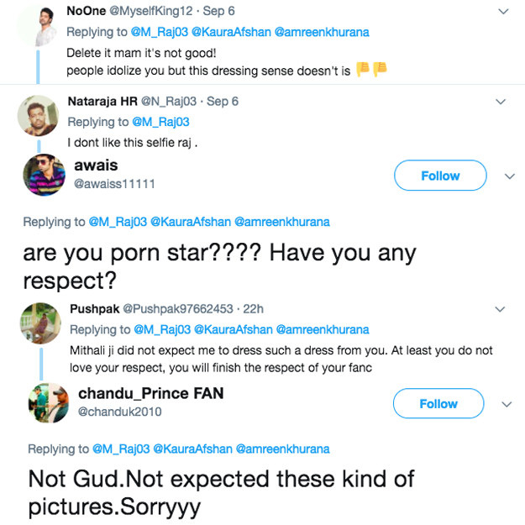This screenshot has height=525, width=525.
Task: Open the Sep 6 timestamp on Nataraja's tweet
Action: [223, 101]
